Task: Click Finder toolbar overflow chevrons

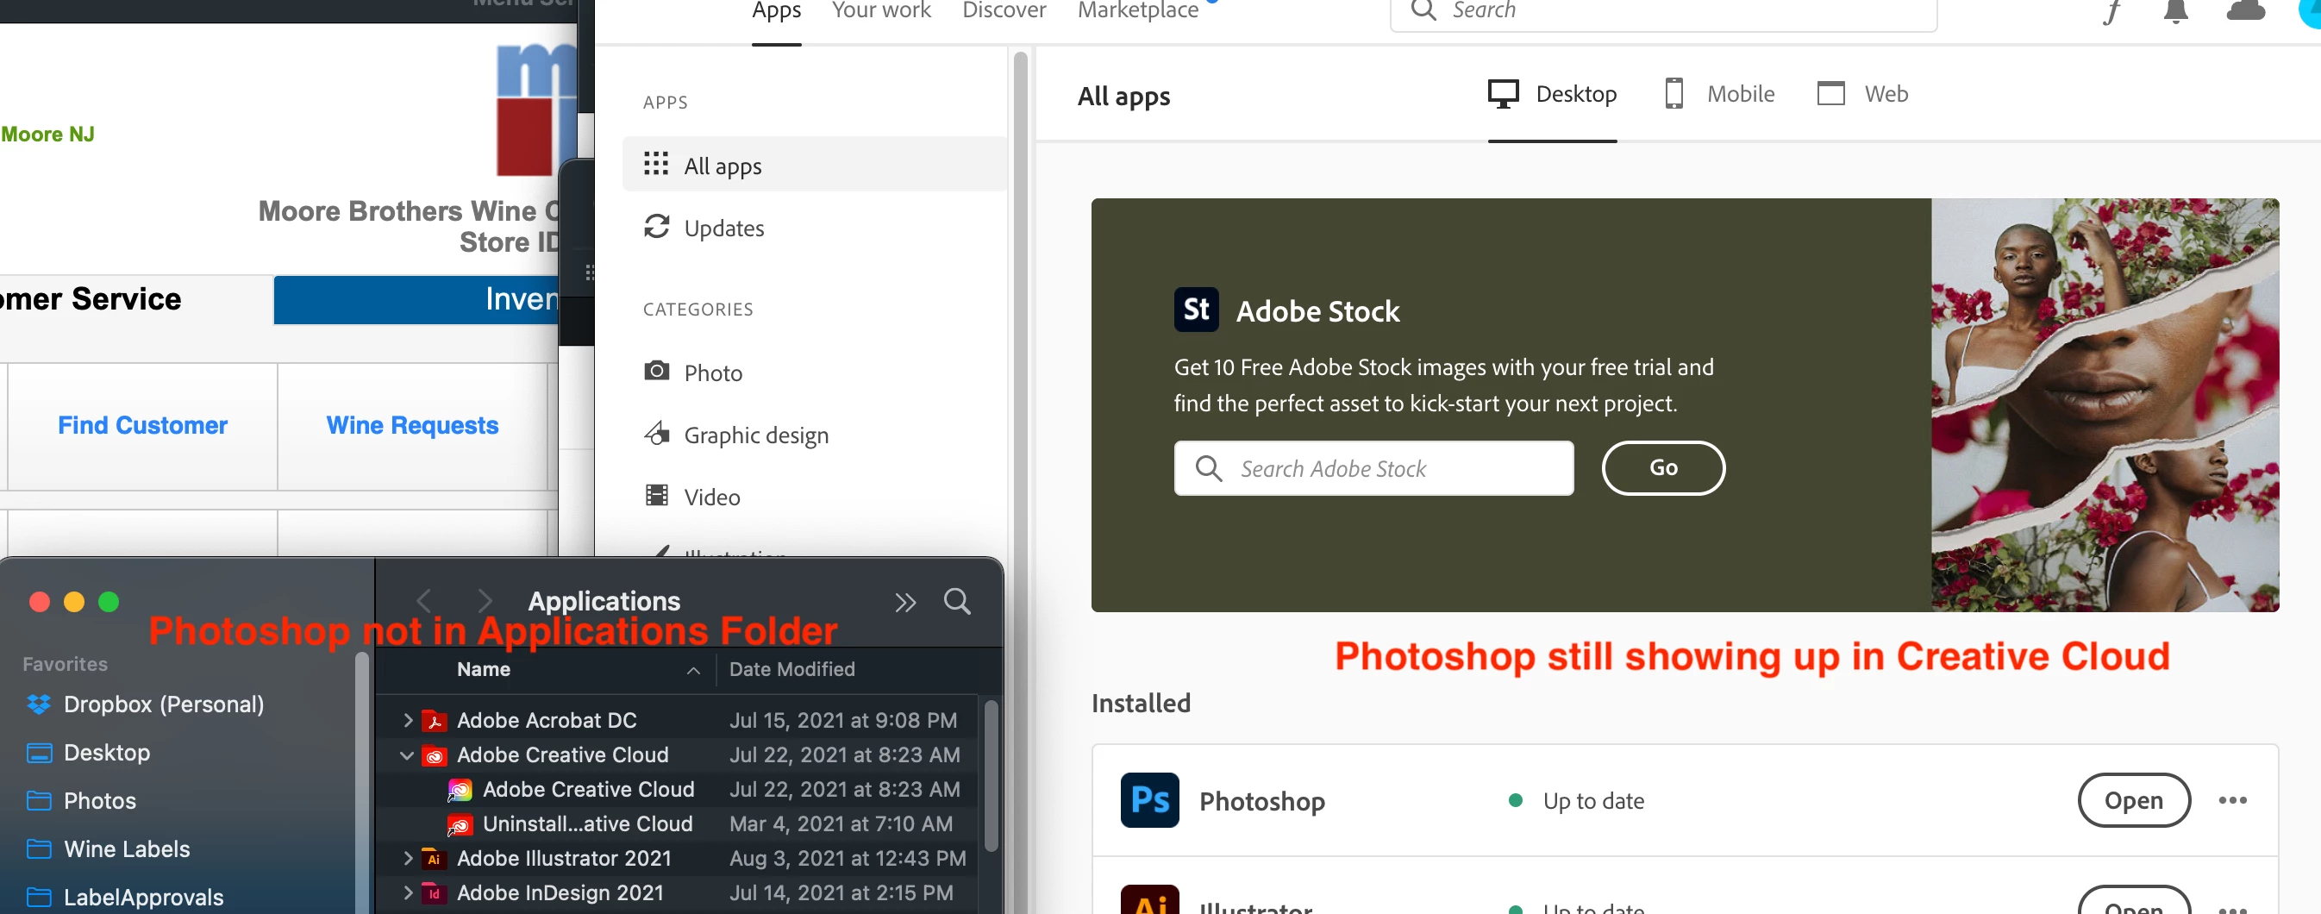Action: tap(904, 602)
